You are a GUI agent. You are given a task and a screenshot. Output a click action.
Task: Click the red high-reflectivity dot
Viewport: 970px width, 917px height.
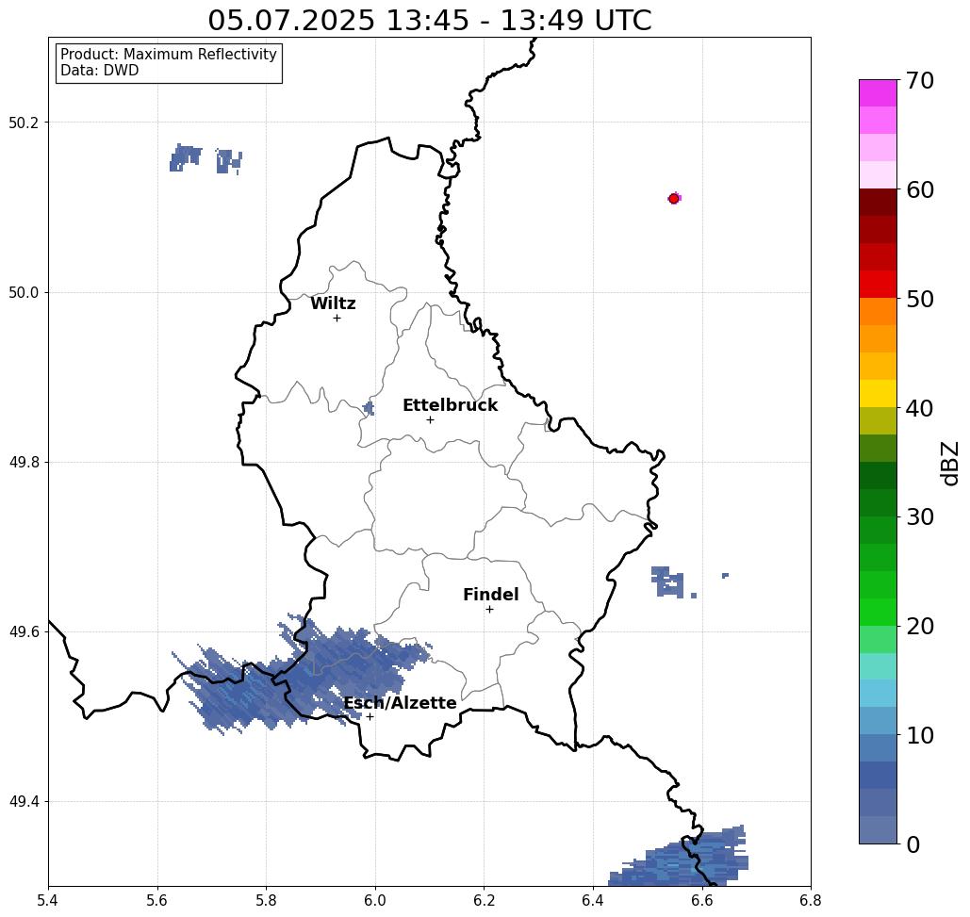674,199
